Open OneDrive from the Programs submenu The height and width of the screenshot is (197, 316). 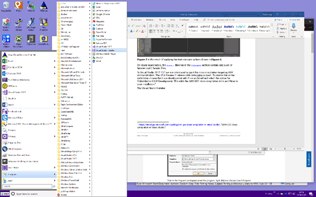point(109,25)
